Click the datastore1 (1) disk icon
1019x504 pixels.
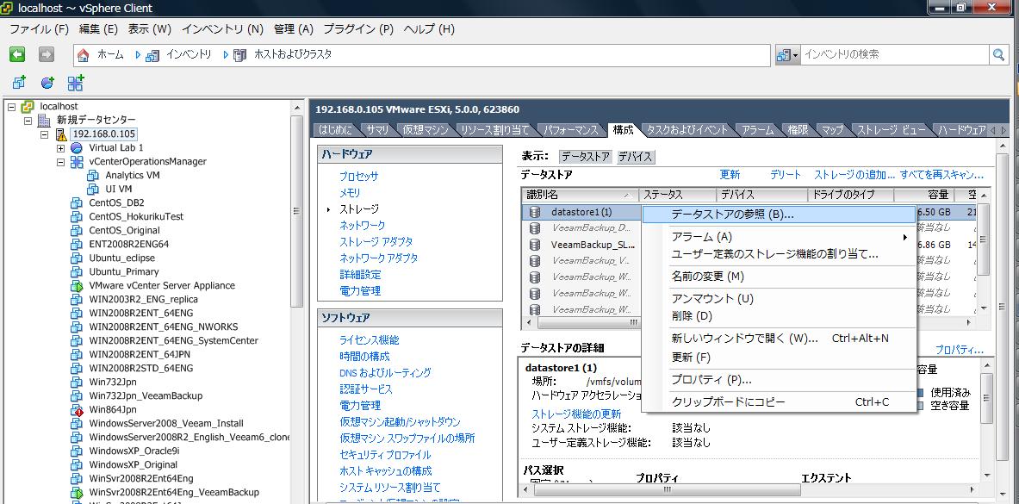tap(535, 212)
